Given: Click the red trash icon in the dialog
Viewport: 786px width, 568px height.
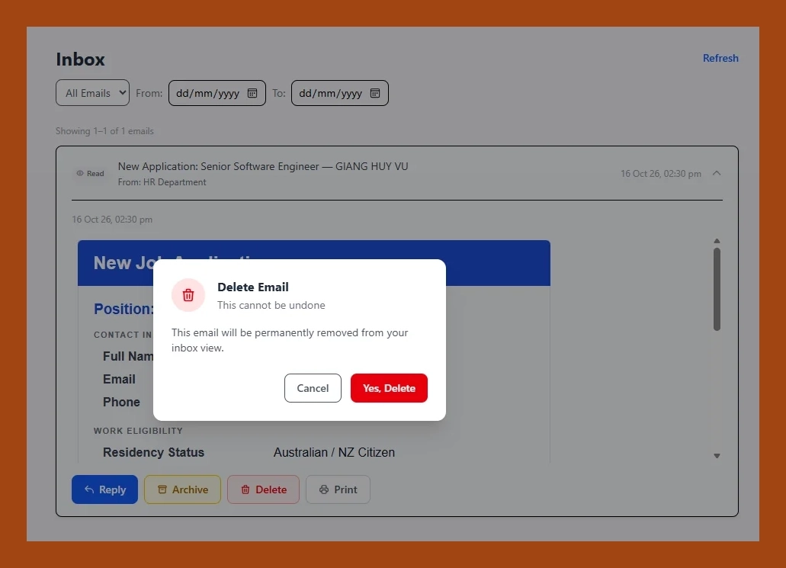Looking at the screenshot, I should pos(188,295).
